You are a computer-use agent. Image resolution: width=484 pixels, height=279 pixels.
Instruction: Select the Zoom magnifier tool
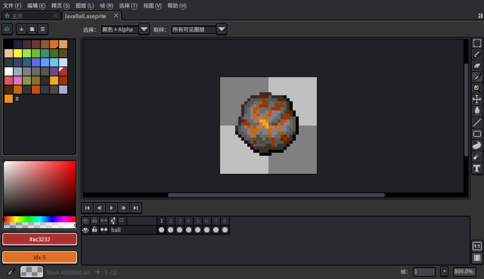click(477, 88)
